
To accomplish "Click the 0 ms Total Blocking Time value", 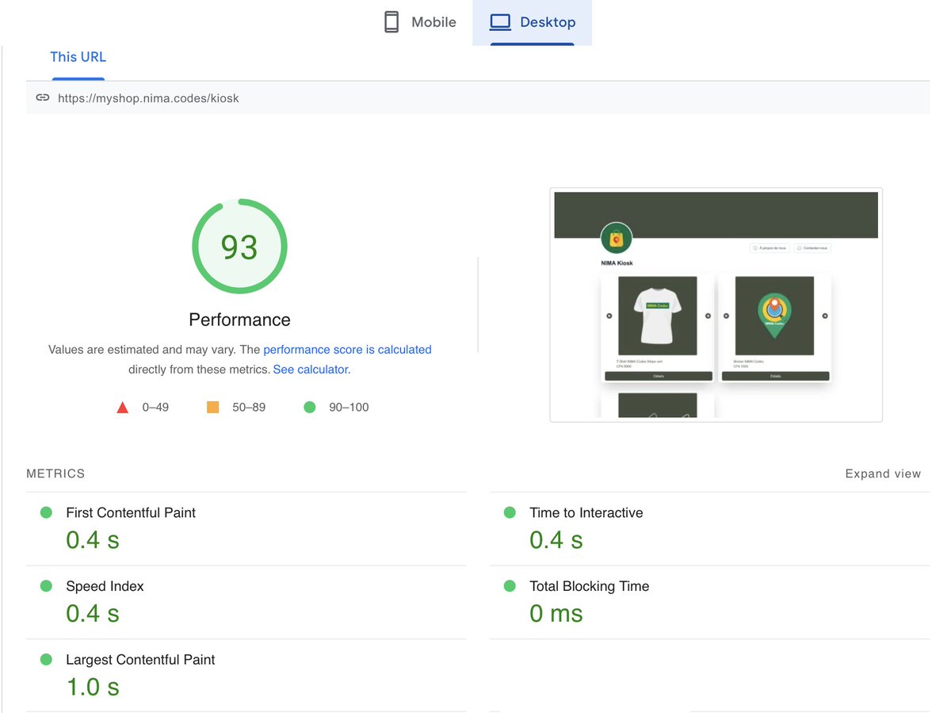I will pyautogui.click(x=556, y=614).
